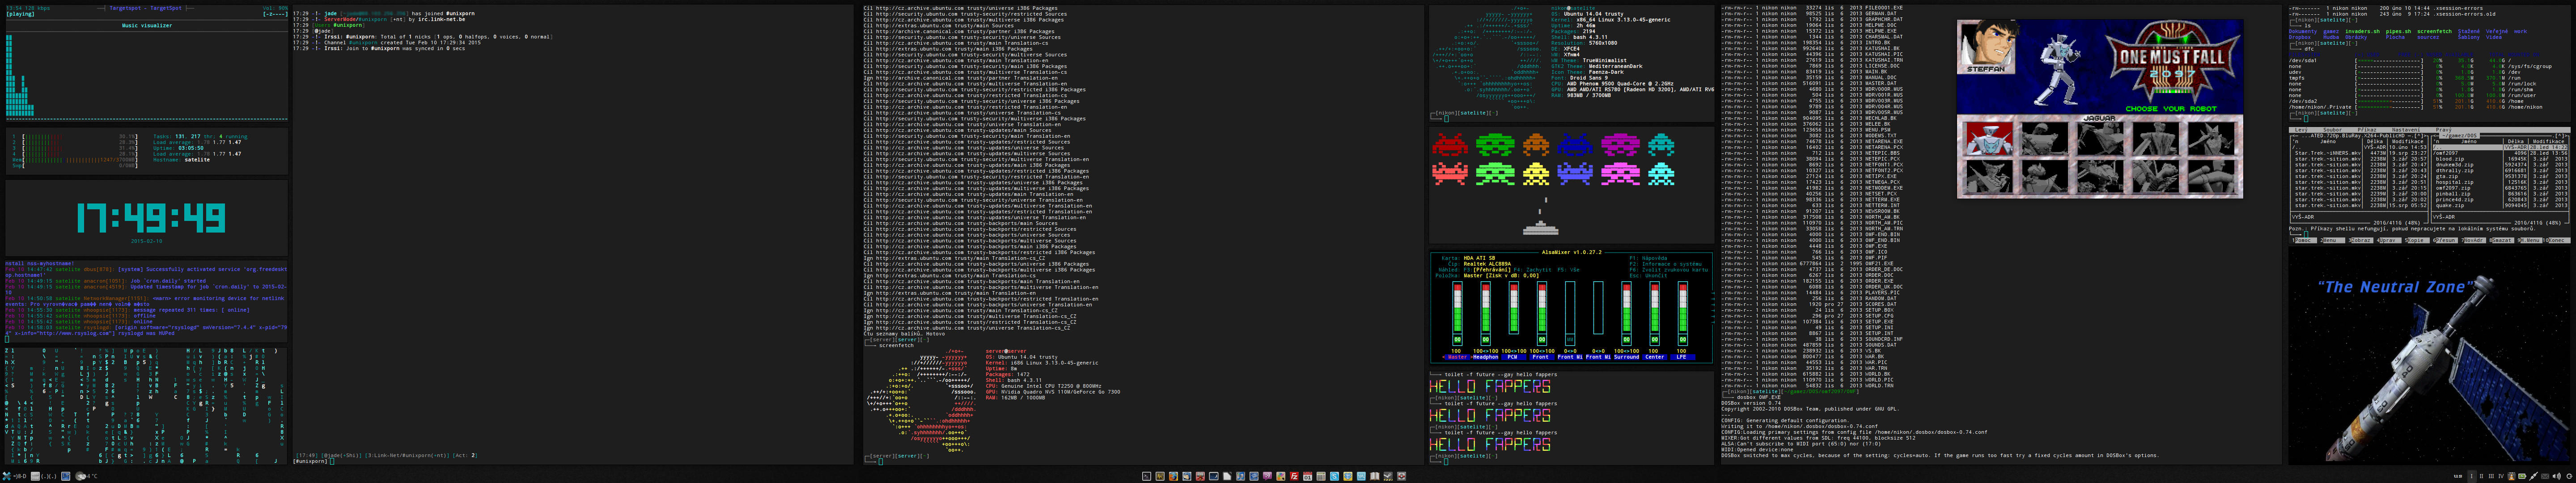This screenshot has width=2576, height=483.
Task: Open the night sky moon app icon
Action: [x=1214, y=476]
